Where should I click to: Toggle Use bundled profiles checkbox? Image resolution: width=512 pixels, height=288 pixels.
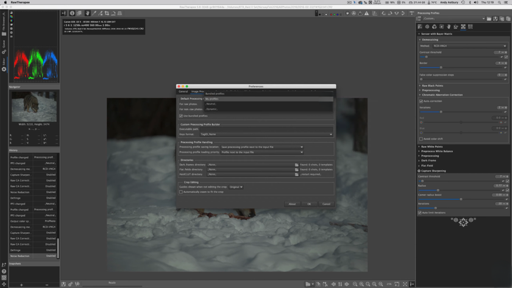[x=181, y=116]
